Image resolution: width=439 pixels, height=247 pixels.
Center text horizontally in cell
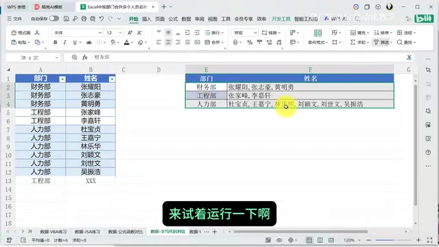[168, 43]
